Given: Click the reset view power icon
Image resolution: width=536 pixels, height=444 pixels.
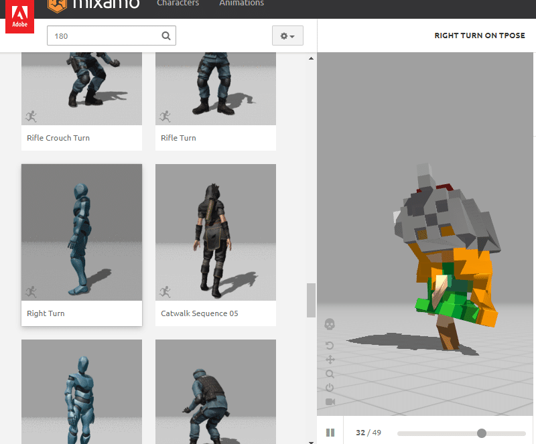Looking at the screenshot, I should click(330, 388).
